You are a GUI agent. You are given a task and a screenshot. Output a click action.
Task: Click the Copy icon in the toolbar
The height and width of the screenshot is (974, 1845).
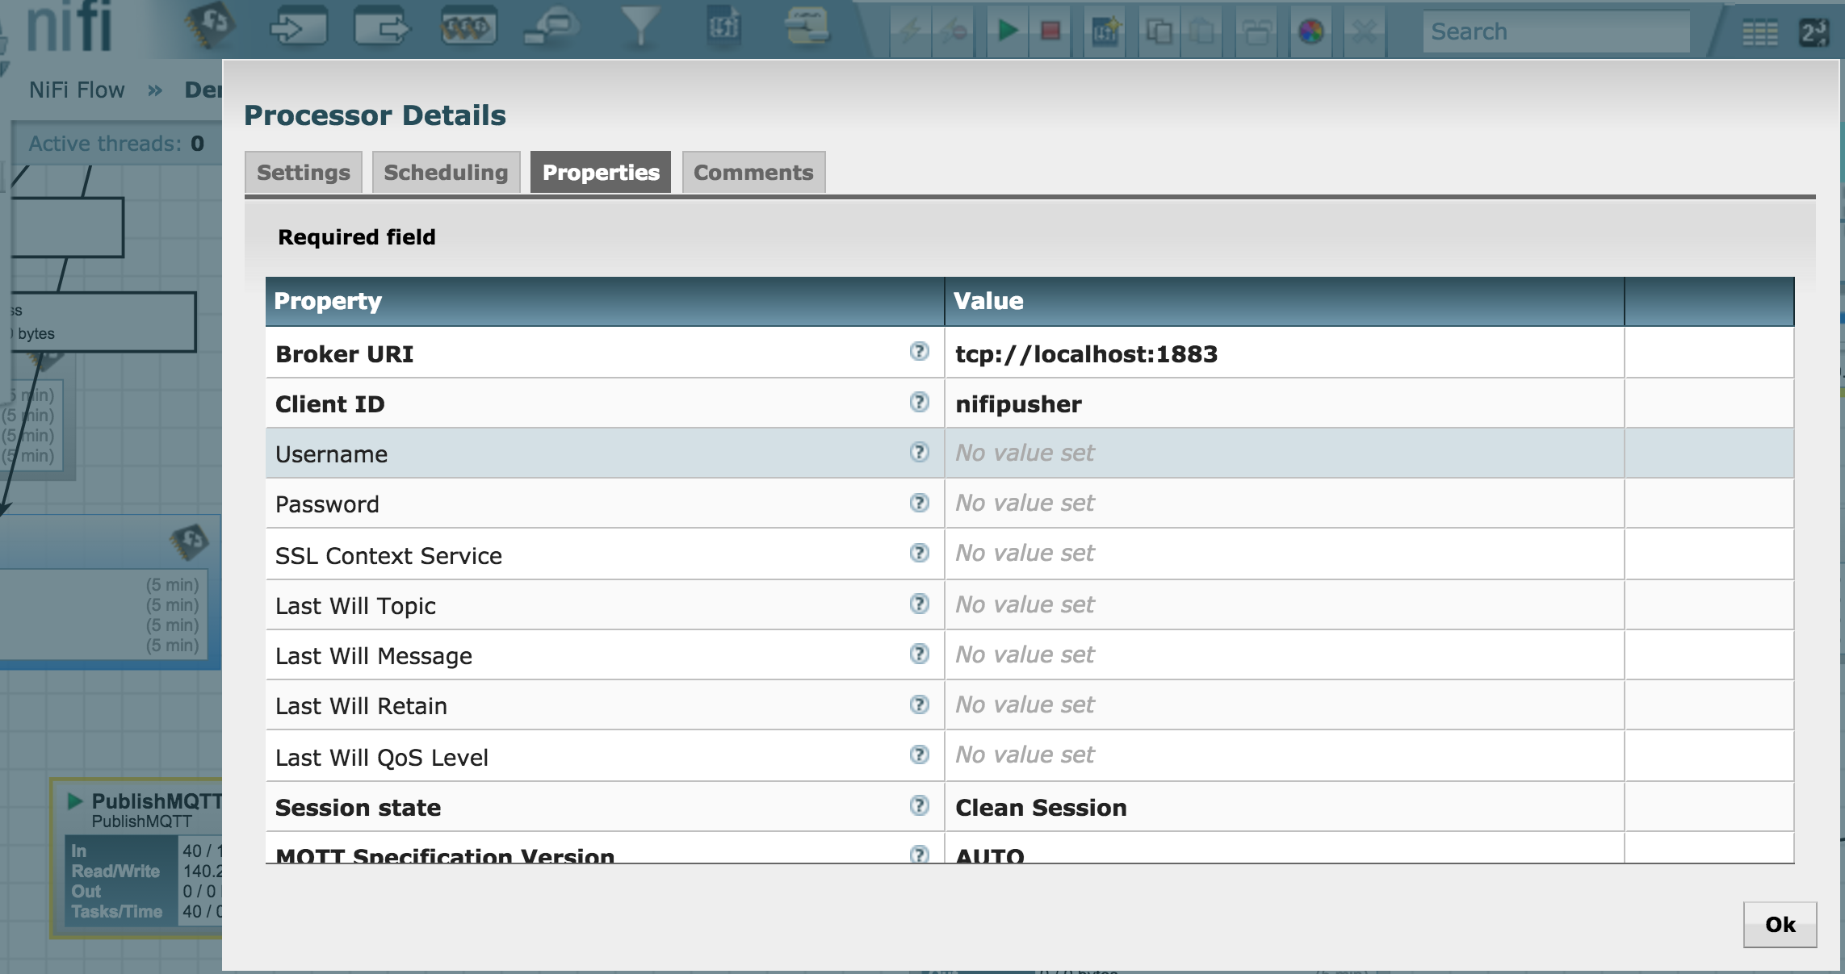(x=1159, y=31)
